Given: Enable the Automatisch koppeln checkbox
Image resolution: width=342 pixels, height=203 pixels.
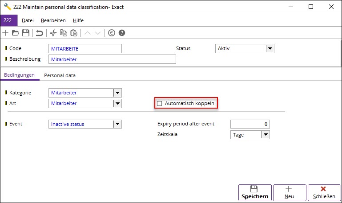Looking at the screenshot, I should [x=160, y=103].
